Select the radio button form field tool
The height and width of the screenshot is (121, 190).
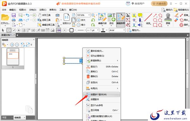tap(19, 30)
